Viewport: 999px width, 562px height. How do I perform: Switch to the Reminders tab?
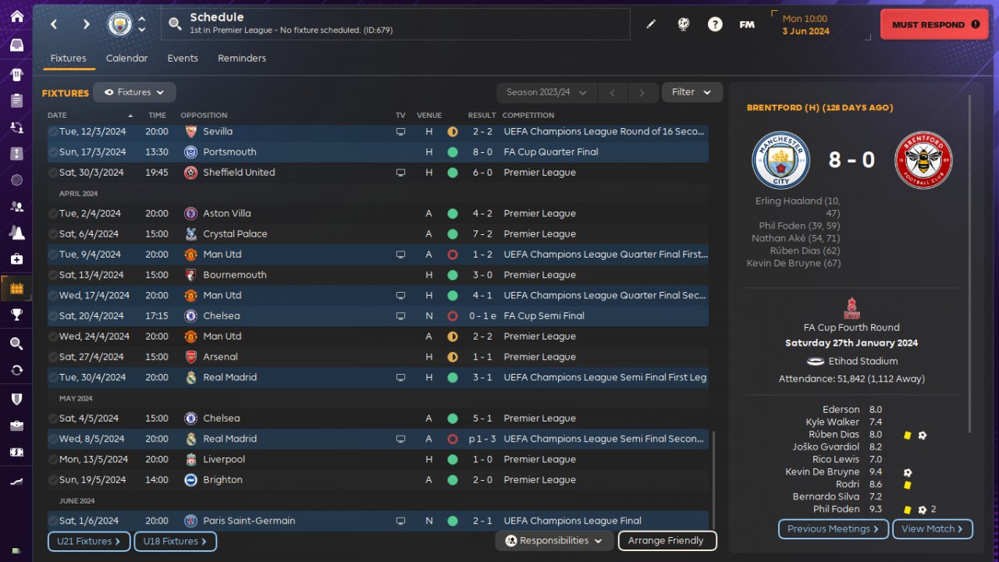click(242, 59)
